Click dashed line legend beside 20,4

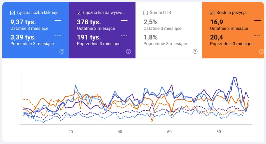point(257,36)
